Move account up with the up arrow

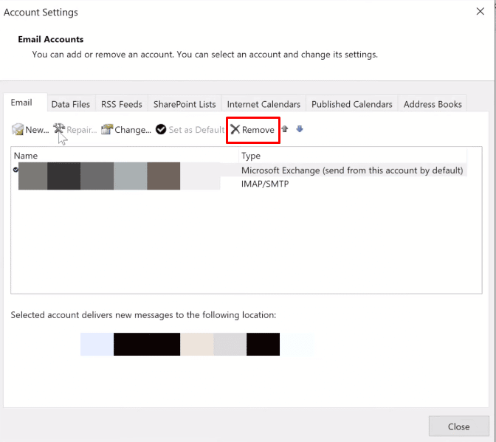(x=285, y=129)
